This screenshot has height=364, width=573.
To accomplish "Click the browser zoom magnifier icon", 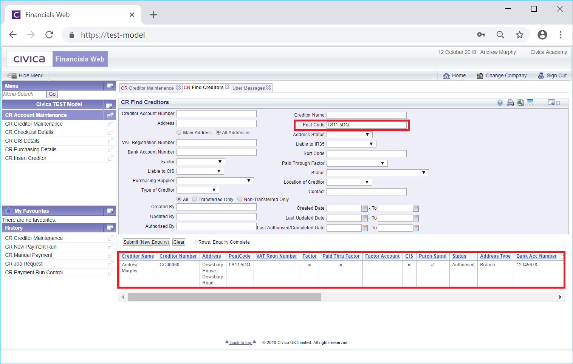I will 500,35.
